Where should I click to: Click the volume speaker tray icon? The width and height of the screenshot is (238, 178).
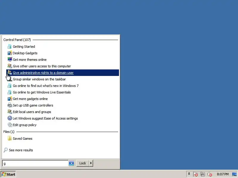[210, 174]
